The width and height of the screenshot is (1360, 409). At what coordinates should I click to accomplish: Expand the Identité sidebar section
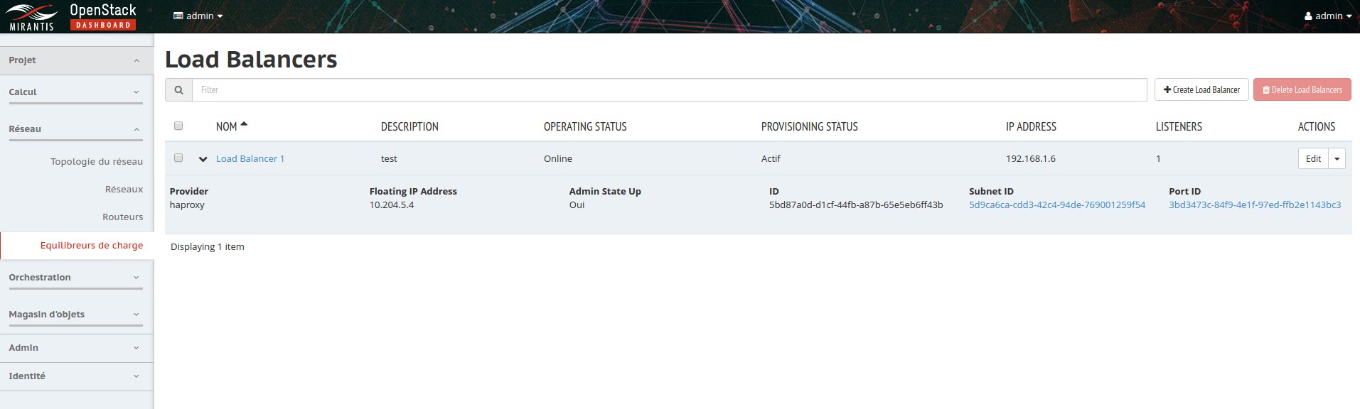[x=77, y=376]
